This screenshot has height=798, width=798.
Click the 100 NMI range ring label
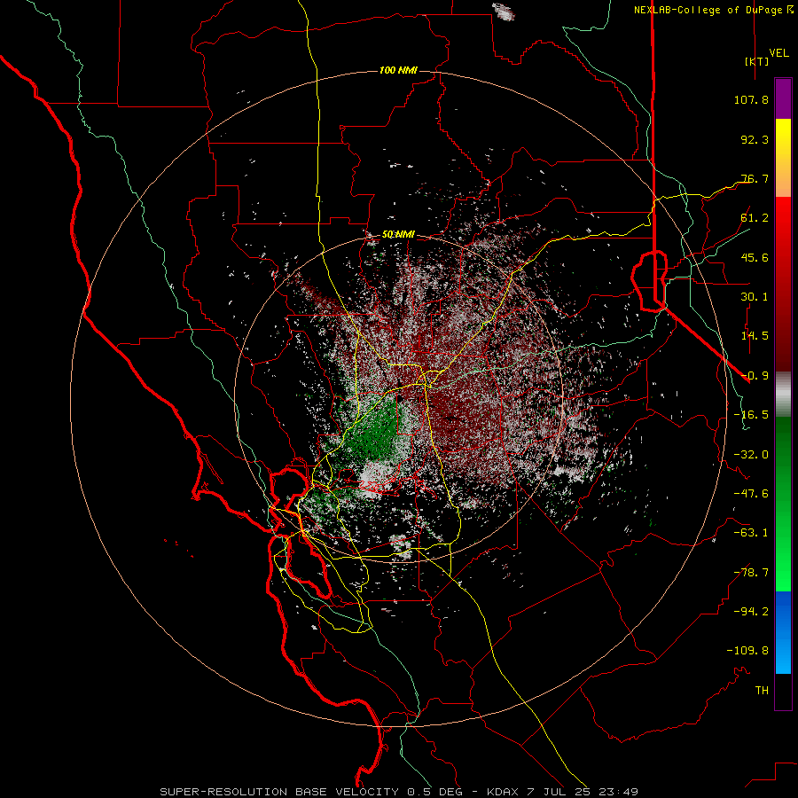click(398, 70)
